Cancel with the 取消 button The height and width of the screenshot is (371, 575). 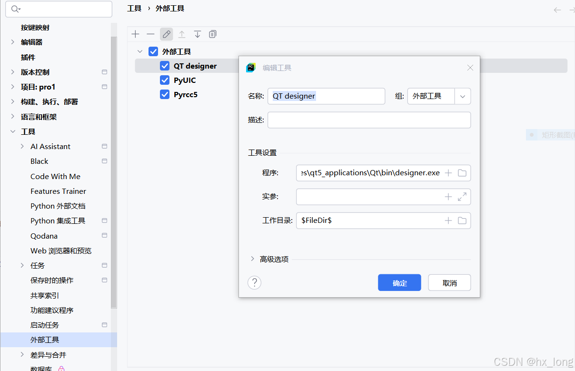point(449,282)
